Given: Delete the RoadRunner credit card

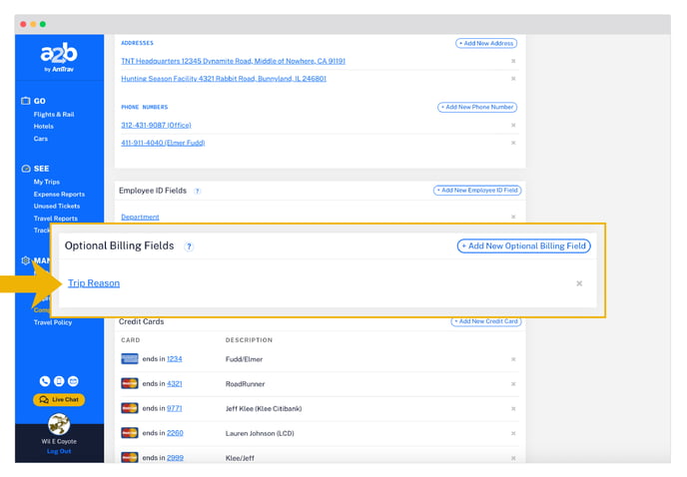Looking at the screenshot, I should 513,383.
